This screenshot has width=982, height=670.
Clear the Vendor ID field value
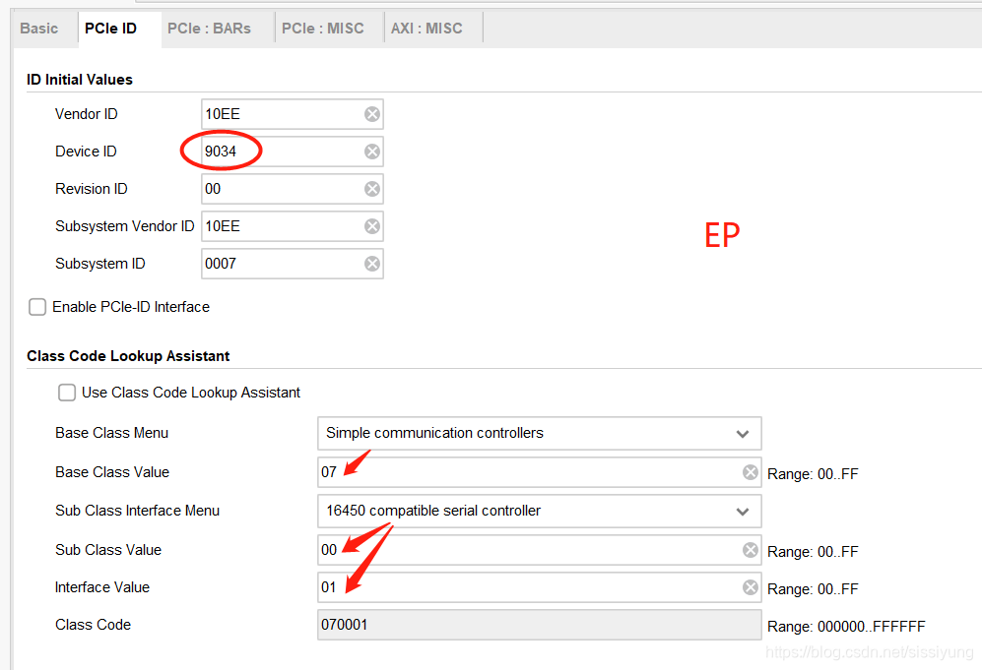point(372,114)
